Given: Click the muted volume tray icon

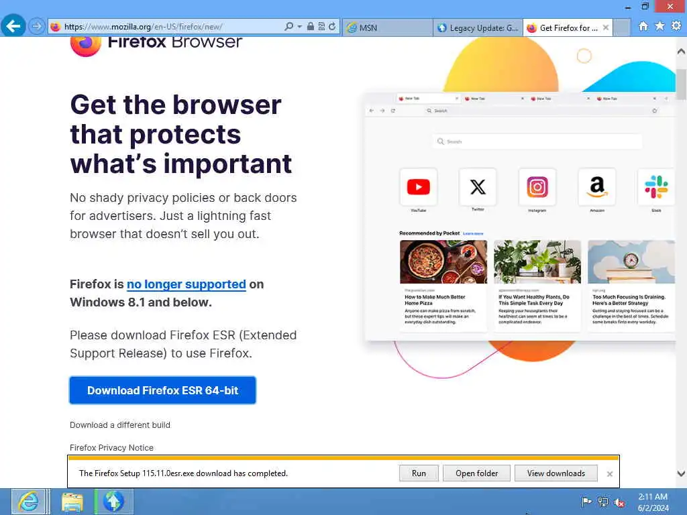Looking at the screenshot, I should tap(619, 502).
